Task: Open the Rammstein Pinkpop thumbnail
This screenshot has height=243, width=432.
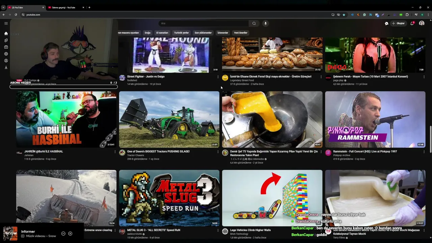Action: point(375,119)
